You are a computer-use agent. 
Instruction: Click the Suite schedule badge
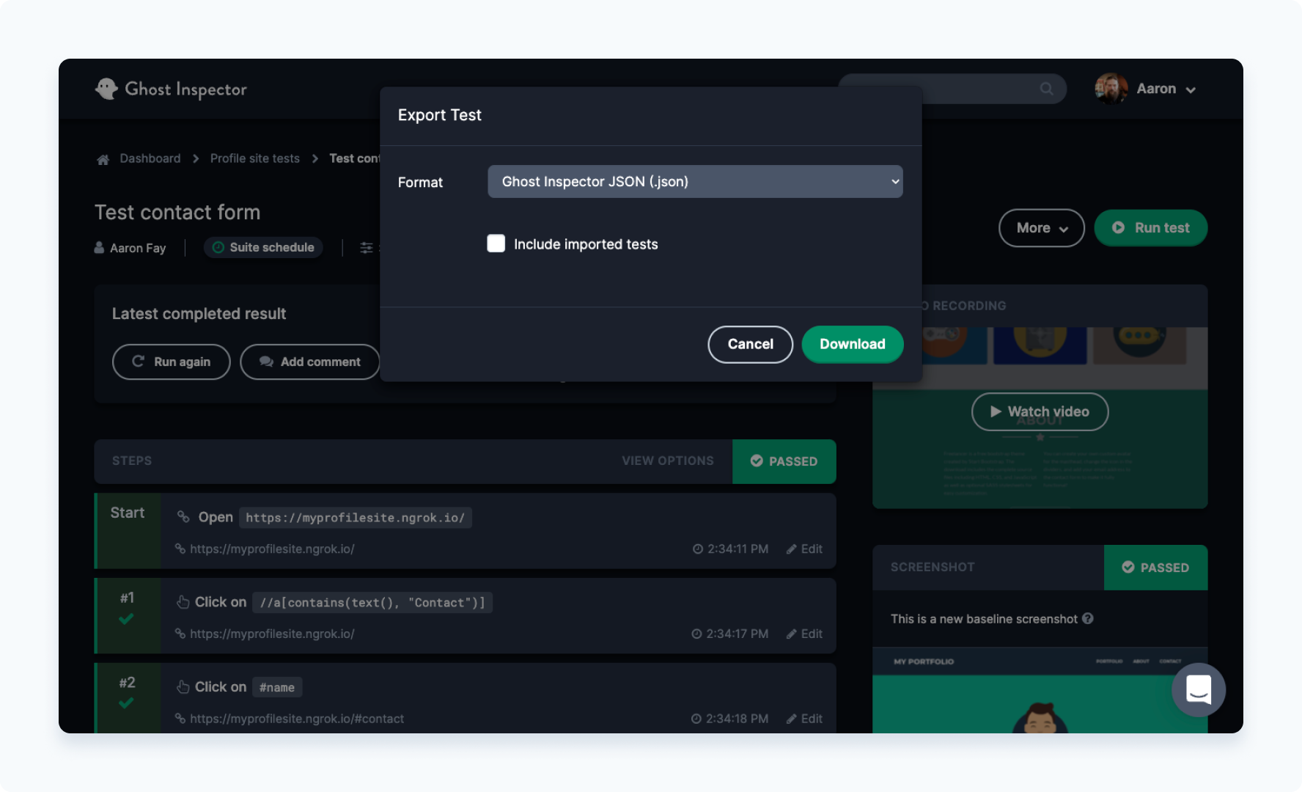(263, 248)
